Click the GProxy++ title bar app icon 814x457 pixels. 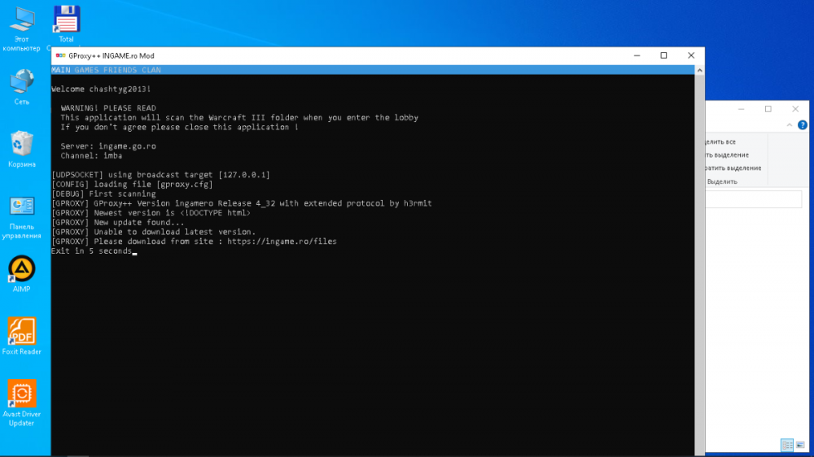60,55
